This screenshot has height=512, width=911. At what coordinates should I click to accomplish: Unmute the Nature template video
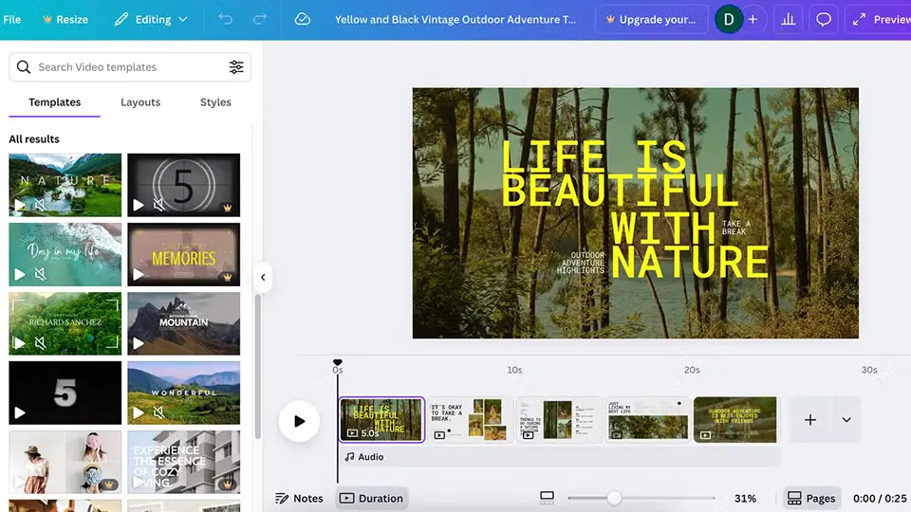pos(41,205)
